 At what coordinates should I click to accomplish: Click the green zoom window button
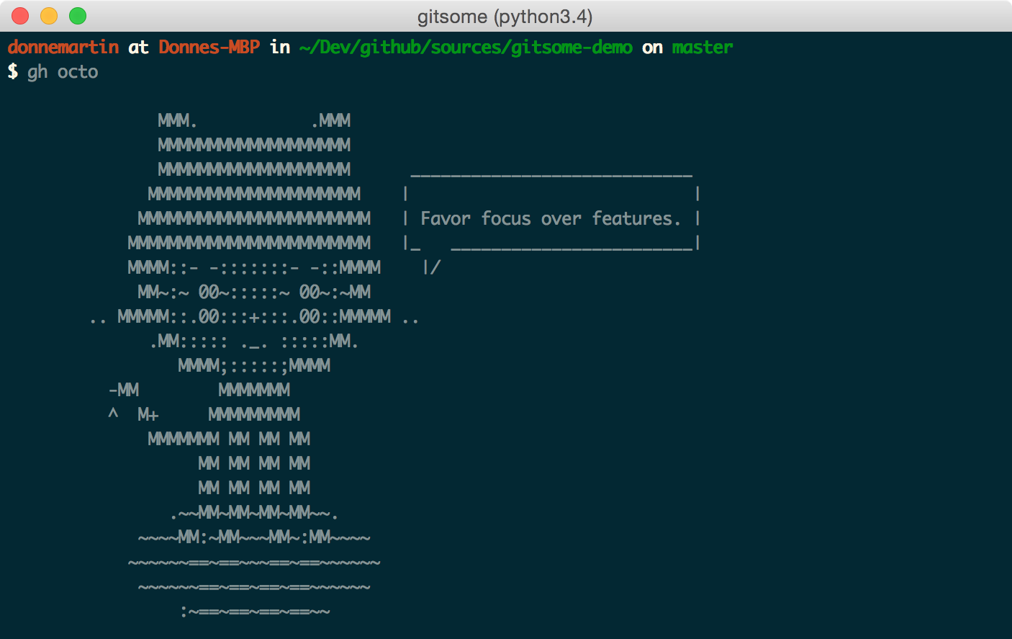pos(78,16)
